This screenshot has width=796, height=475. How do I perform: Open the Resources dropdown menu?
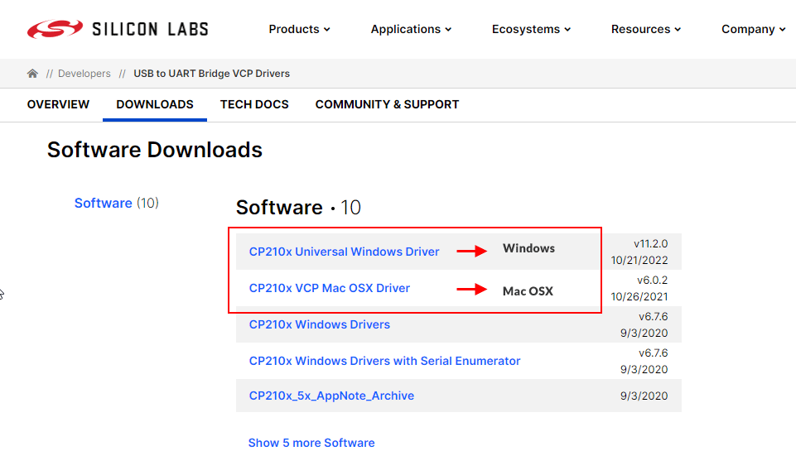[x=646, y=29]
